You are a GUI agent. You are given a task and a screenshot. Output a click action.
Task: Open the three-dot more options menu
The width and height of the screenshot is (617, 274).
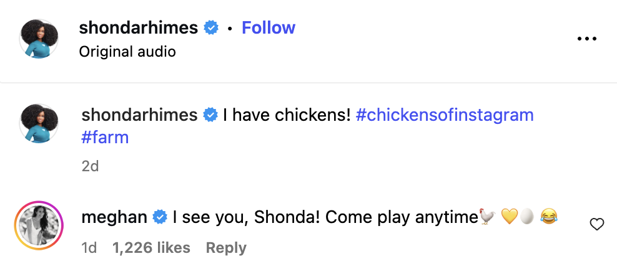click(587, 39)
